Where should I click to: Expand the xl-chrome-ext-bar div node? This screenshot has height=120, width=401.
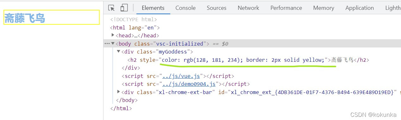pos(119,92)
